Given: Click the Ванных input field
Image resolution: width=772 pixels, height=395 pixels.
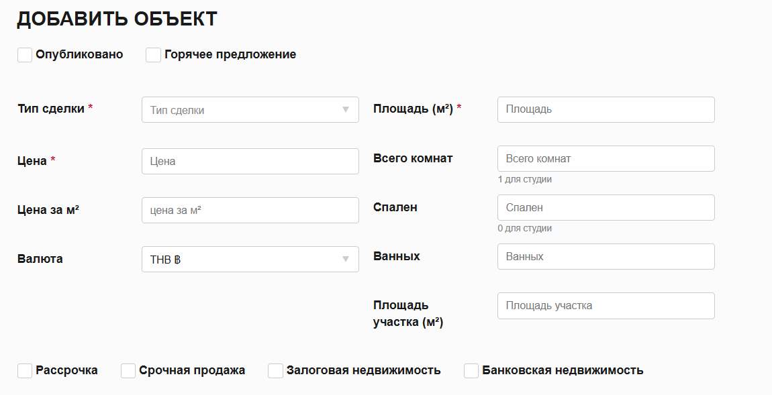Looking at the screenshot, I should pyautogui.click(x=606, y=257).
